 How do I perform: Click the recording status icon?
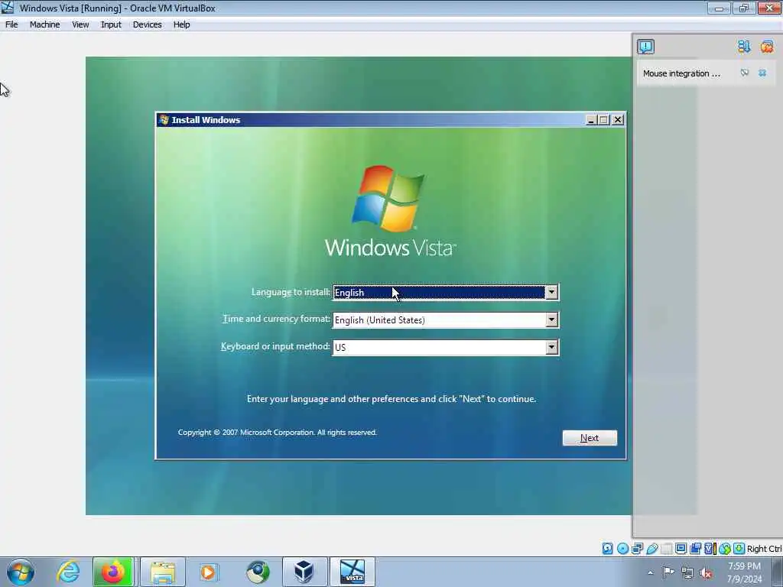695,549
